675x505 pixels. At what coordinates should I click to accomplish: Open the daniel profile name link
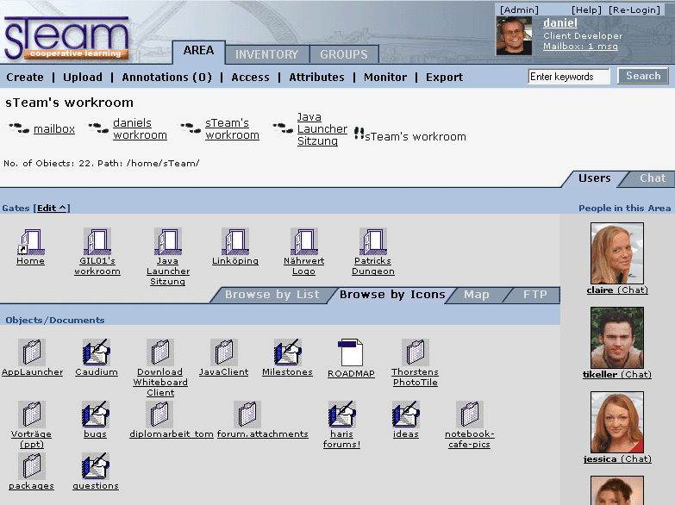click(560, 22)
